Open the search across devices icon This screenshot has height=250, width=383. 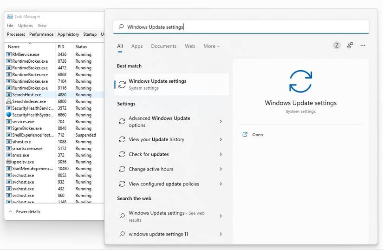[350, 46]
